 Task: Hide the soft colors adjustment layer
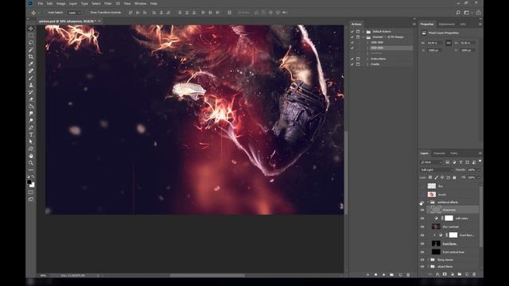(422, 218)
